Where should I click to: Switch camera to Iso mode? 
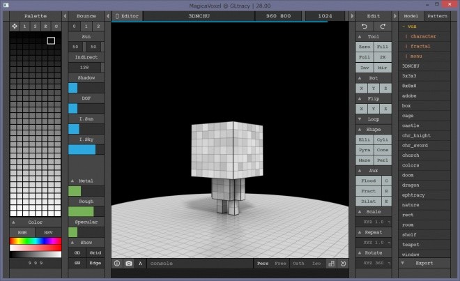(316, 264)
